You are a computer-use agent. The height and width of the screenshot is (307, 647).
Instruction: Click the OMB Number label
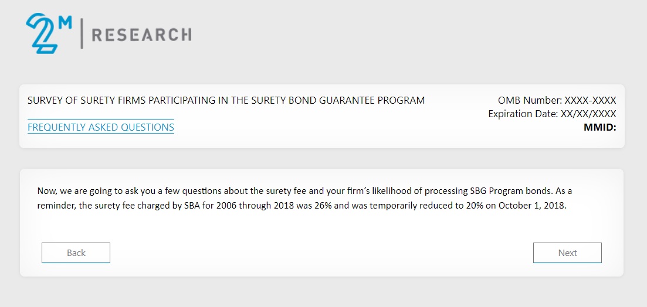[529, 100]
